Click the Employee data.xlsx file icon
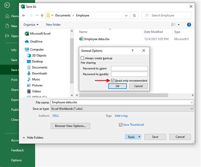 pos(81,39)
